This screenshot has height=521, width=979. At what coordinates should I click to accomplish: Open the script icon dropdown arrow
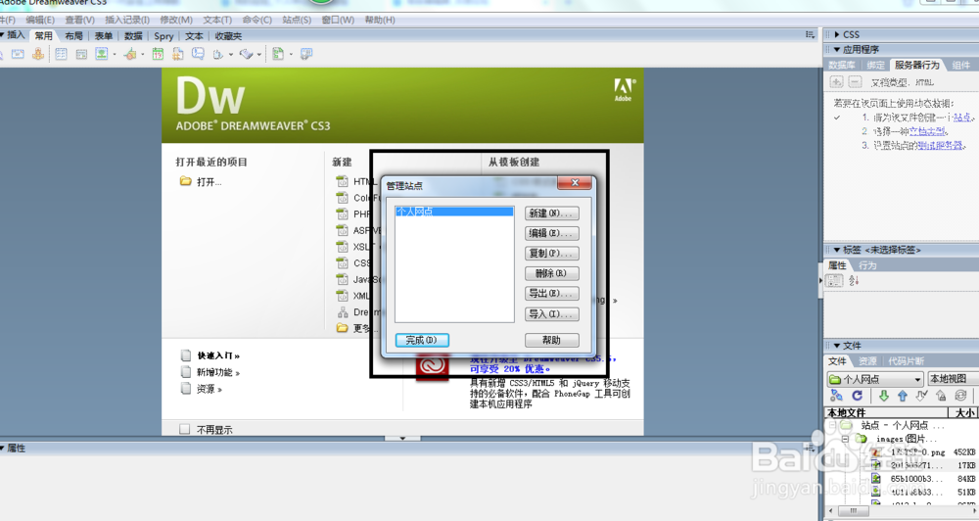click(259, 55)
